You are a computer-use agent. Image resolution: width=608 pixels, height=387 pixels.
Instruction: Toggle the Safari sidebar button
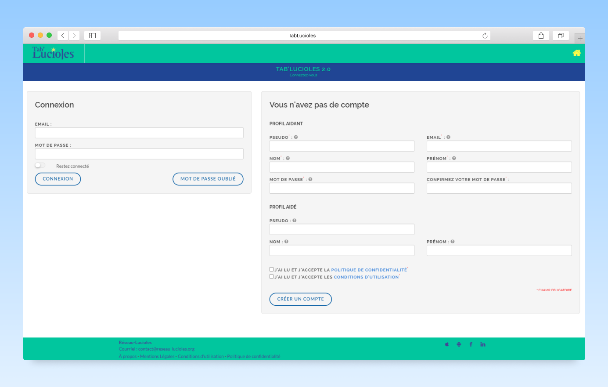[92, 36]
